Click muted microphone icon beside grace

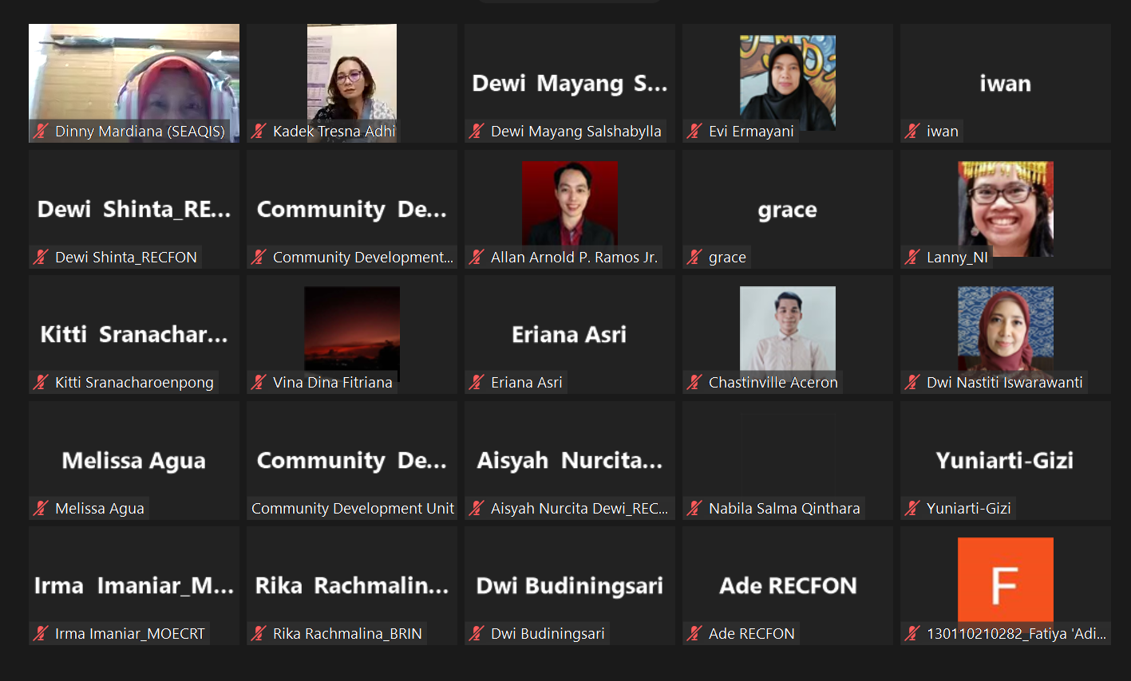[694, 257]
